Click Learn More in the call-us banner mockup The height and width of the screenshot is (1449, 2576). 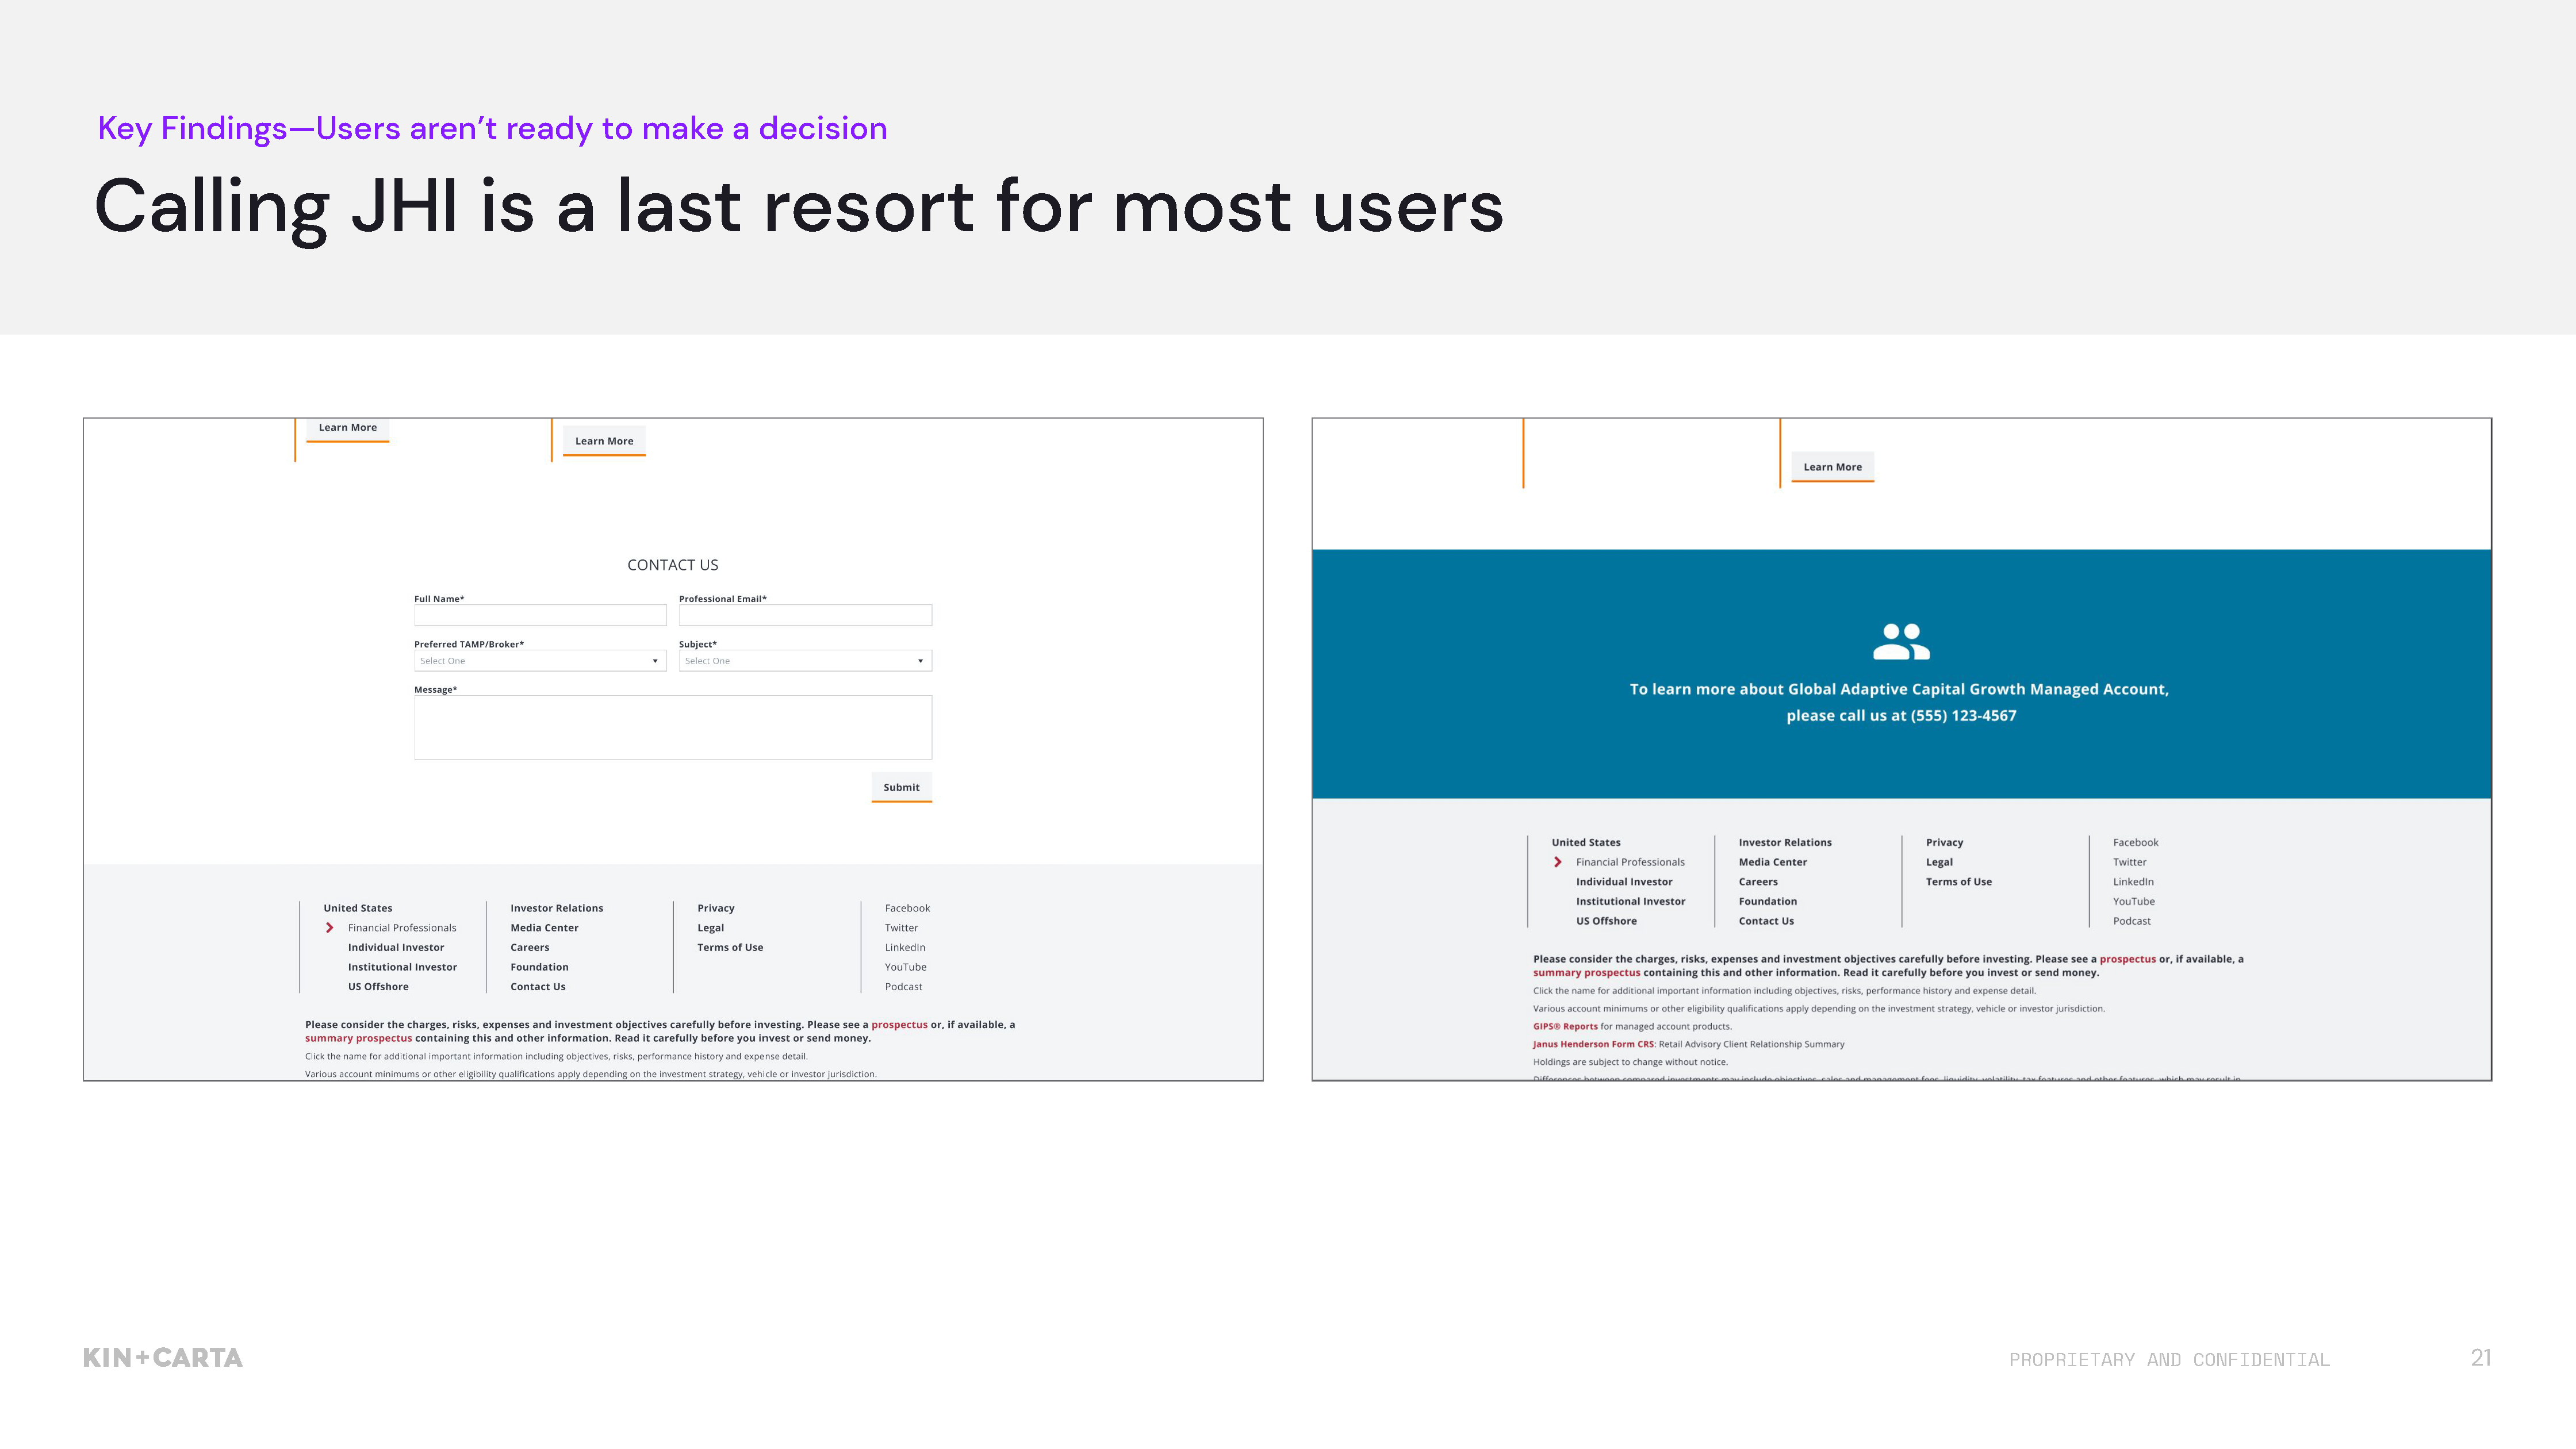1832,467
